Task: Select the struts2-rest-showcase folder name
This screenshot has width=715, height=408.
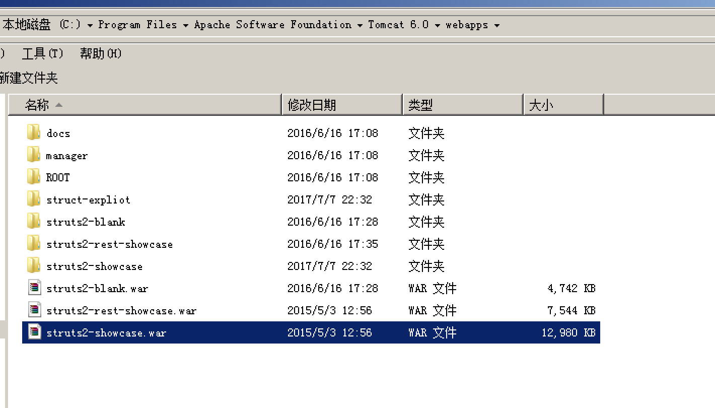Action: click(110, 244)
